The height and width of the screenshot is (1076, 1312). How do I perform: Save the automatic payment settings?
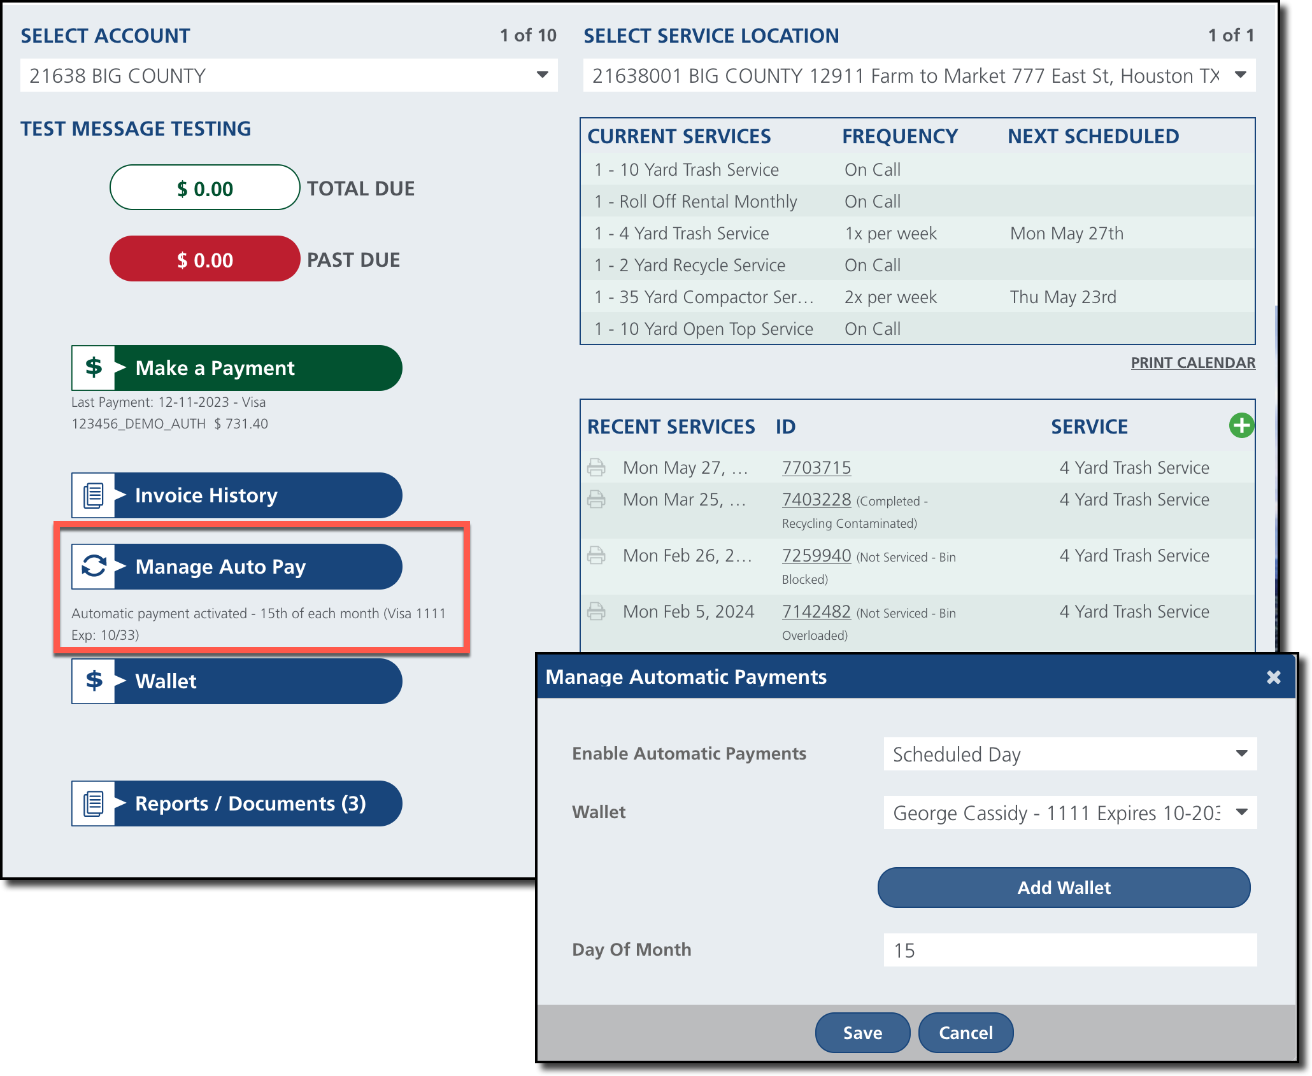862,1032
